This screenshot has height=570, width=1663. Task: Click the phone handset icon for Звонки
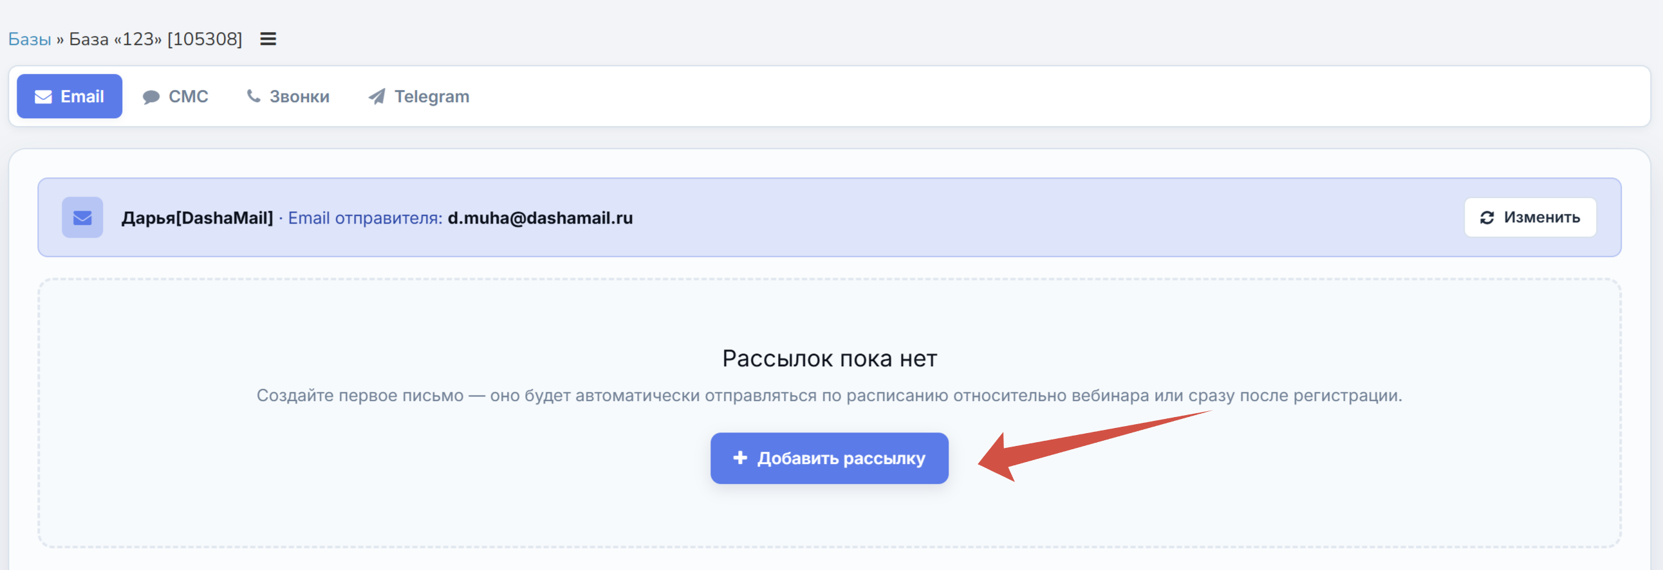click(x=254, y=96)
